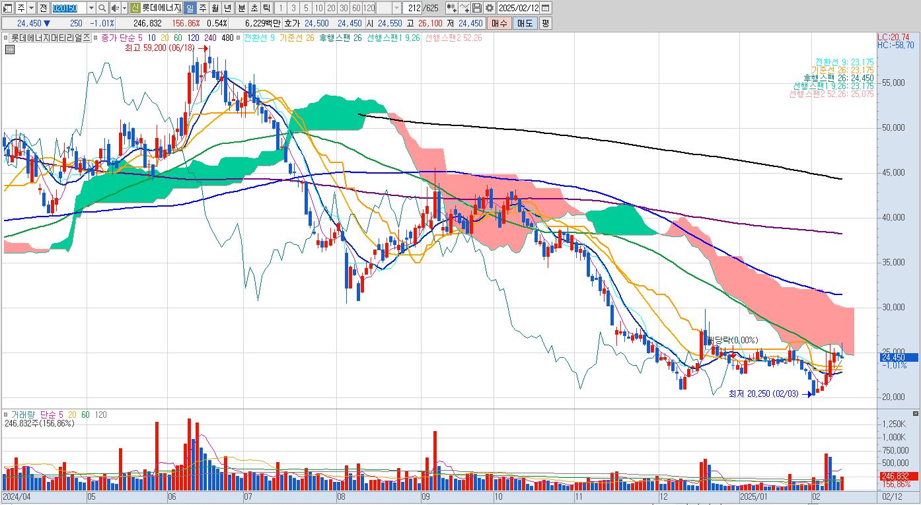
Task: Switch to 분 minute chart
Action: coord(240,8)
